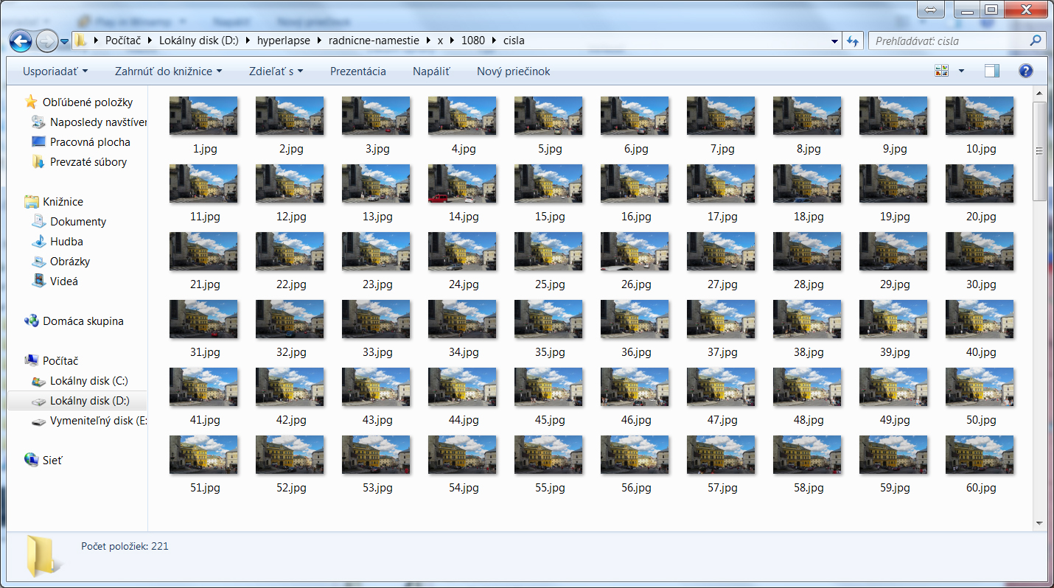Open 'Prevzaté súbory' in sidebar
Screen dimensions: 1054x588
[80, 162]
